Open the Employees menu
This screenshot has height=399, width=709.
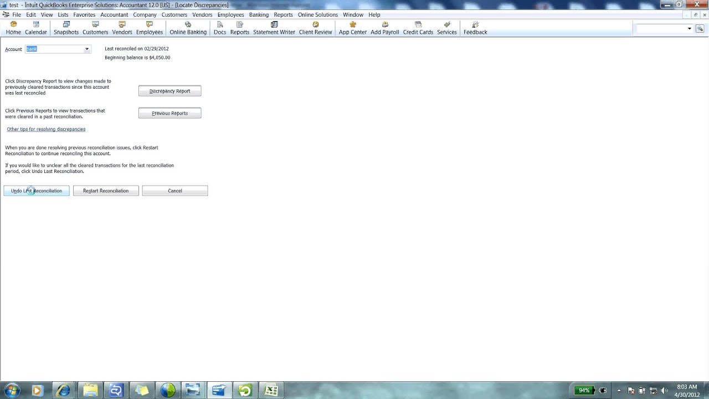pyautogui.click(x=230, y=15)
